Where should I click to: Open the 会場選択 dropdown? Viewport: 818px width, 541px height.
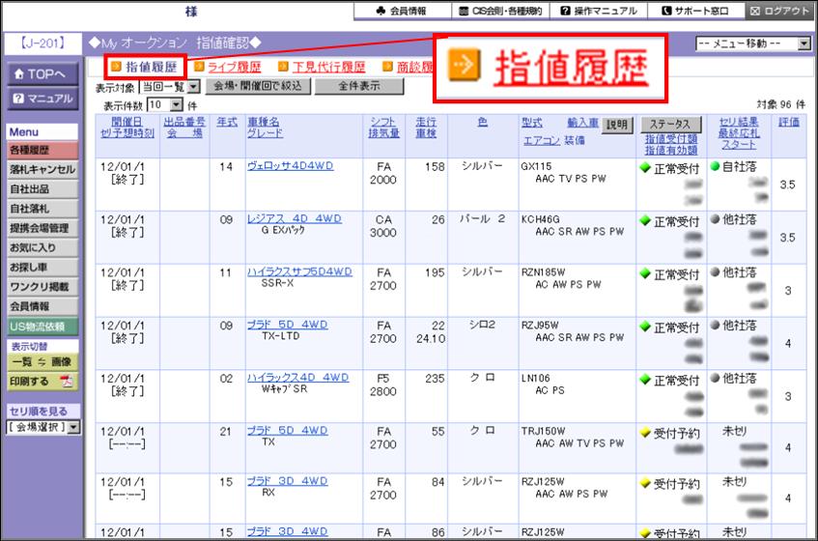click(43, 427)
